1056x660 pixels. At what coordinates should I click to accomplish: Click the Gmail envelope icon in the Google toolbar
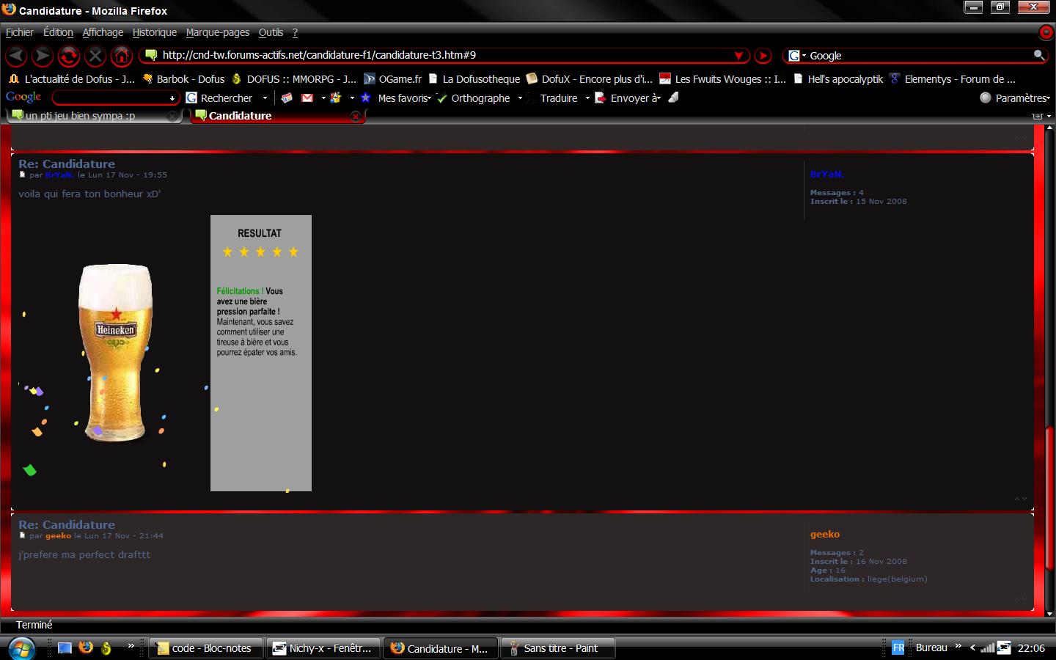307,98
